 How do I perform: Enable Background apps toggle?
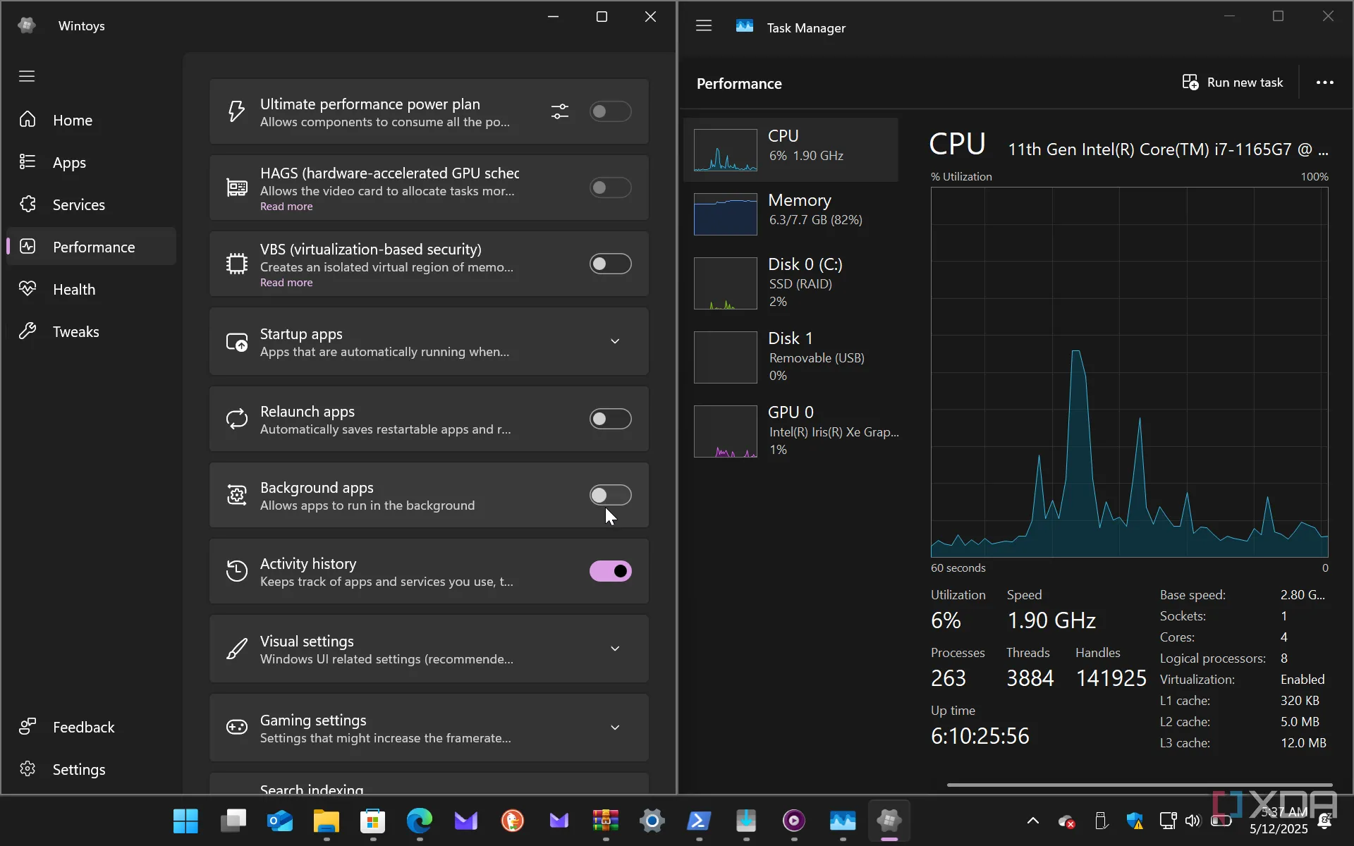pyautogui.click(x=610, y=495)
